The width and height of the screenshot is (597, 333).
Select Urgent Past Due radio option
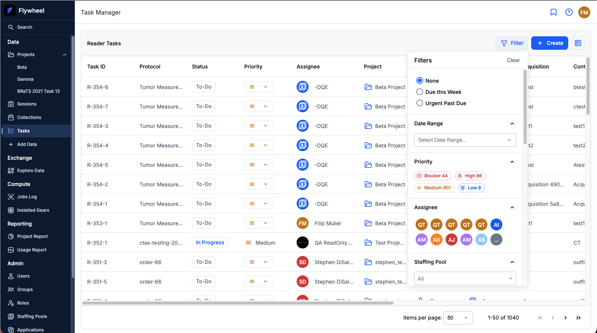pyautogui.click(x=420, y=103)
